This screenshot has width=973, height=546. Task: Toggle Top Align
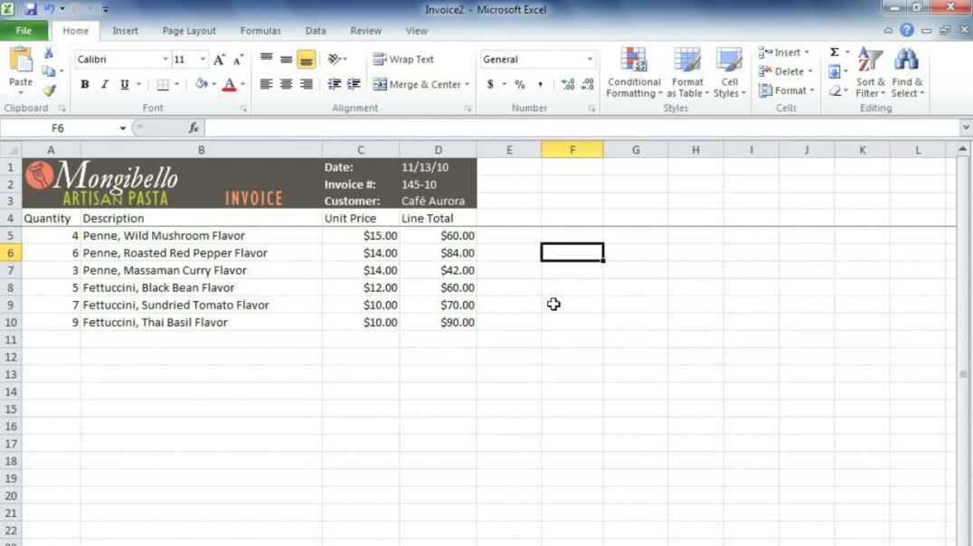(266, 59)
